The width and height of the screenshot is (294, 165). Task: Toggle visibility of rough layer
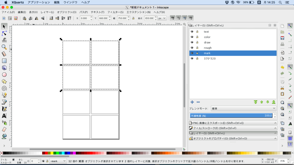pos(192,48)
